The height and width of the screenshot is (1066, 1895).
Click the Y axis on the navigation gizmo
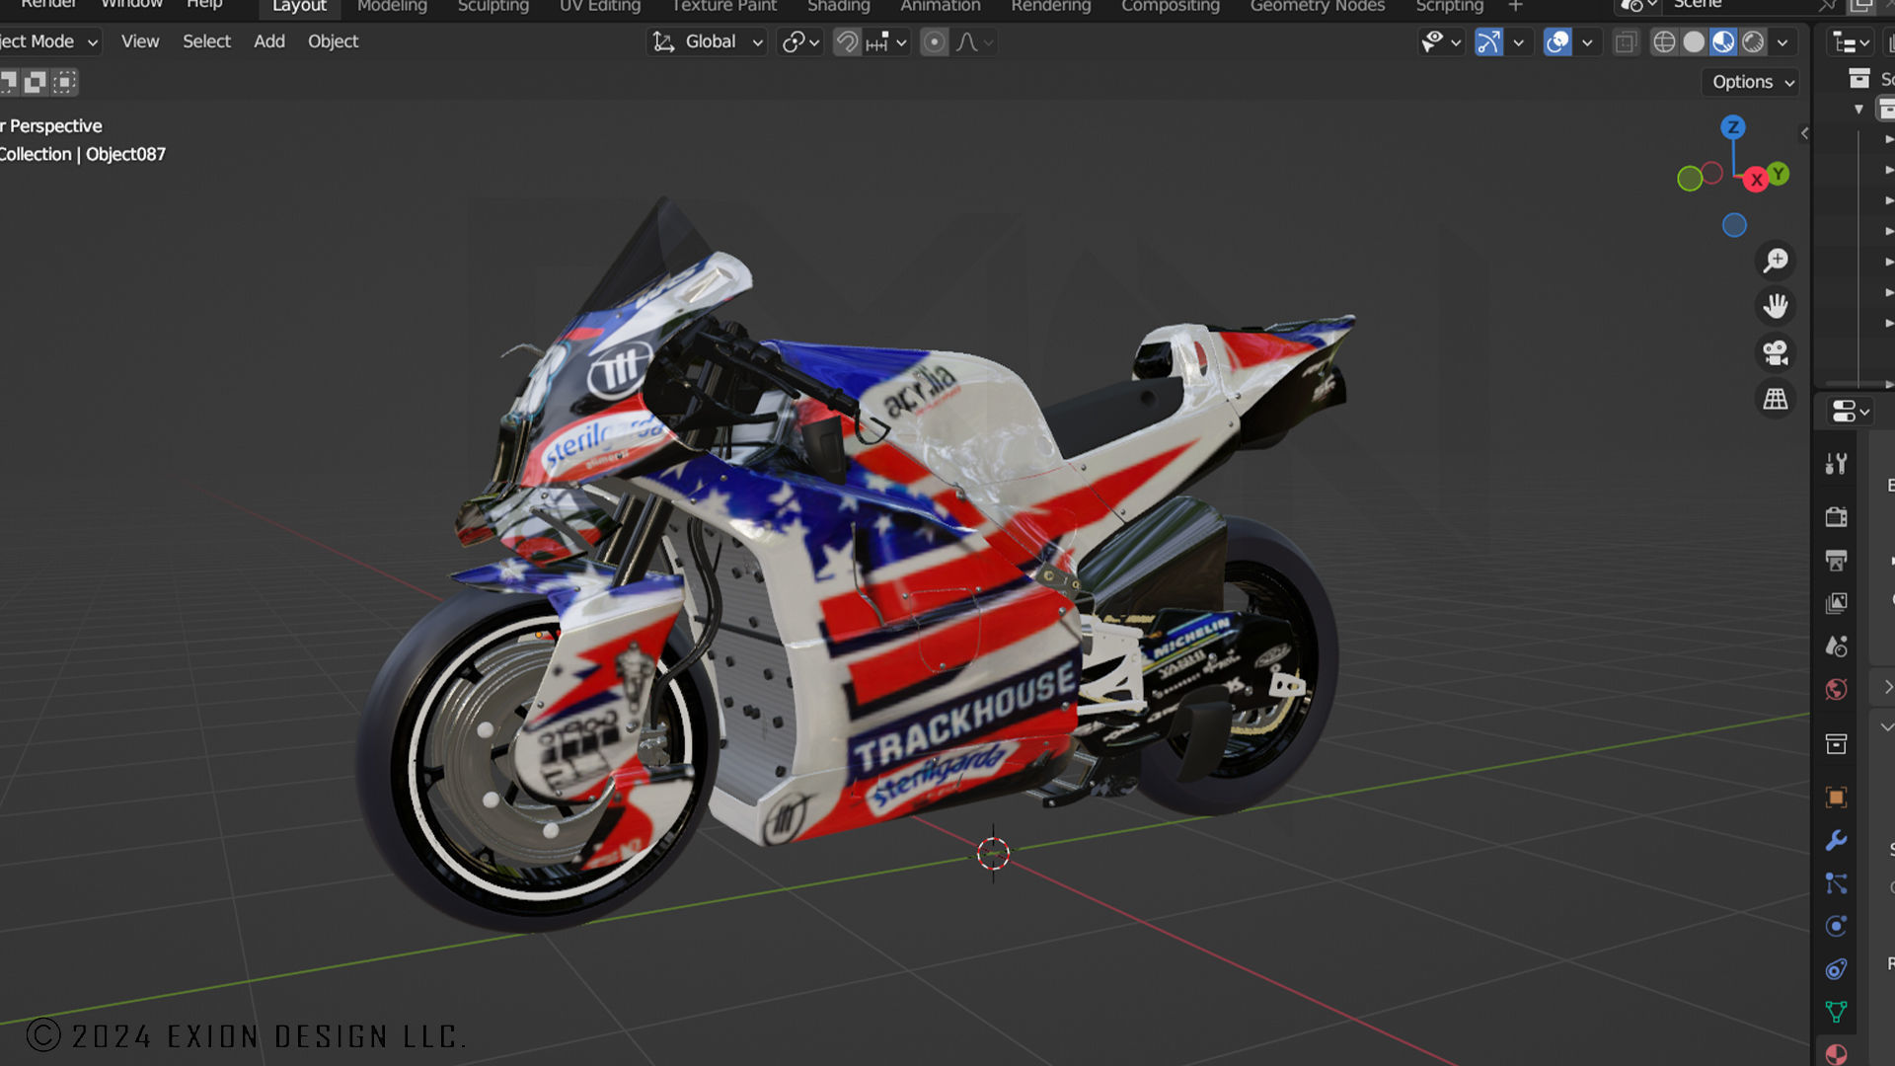1779,174
